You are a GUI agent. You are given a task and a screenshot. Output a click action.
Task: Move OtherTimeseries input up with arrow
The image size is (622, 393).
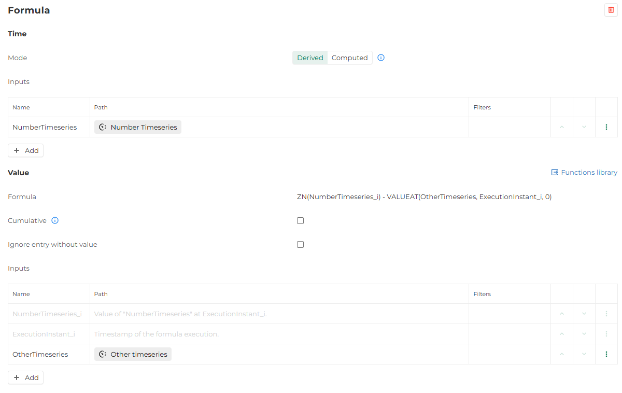pos(562,354)
